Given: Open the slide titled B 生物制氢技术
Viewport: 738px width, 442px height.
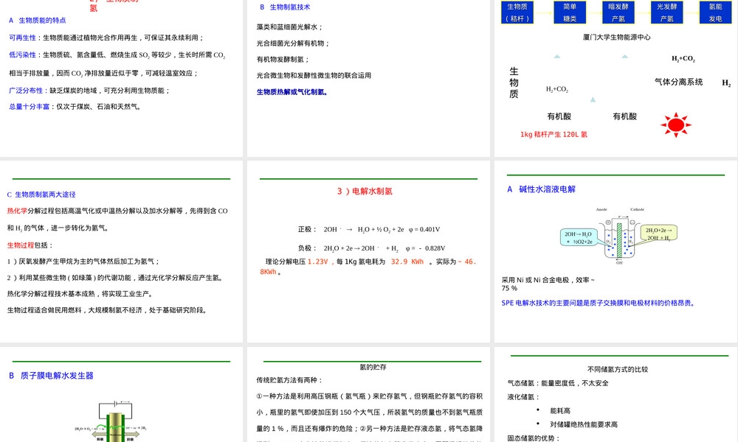Looking at the screenshot, I should click(x=368, y=78).
